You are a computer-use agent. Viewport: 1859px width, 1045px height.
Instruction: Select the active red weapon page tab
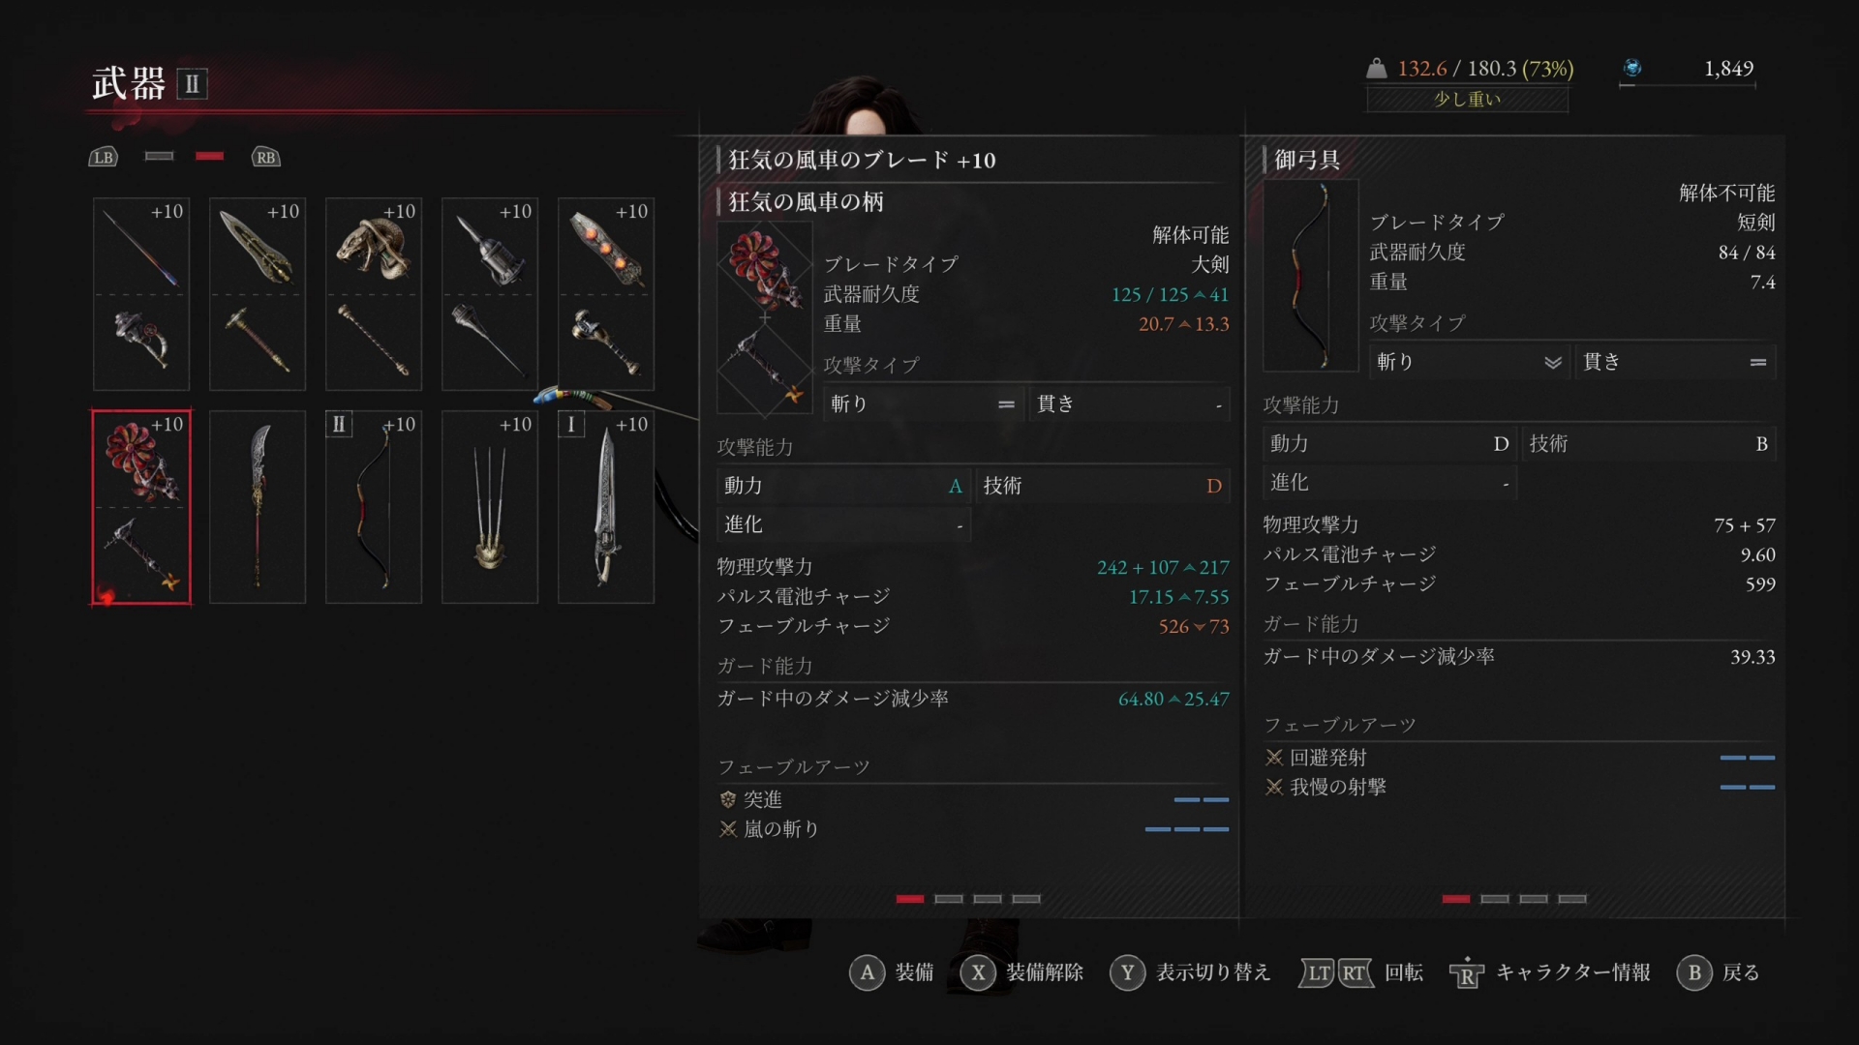(x=209, y=156)
